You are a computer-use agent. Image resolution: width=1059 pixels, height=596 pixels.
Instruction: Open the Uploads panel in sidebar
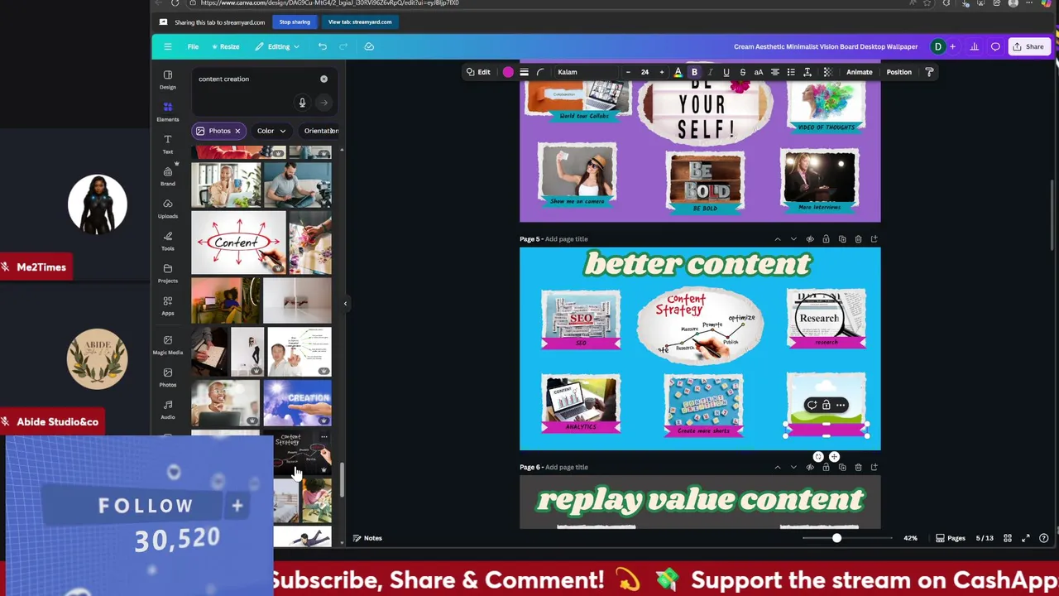[168, 209]
